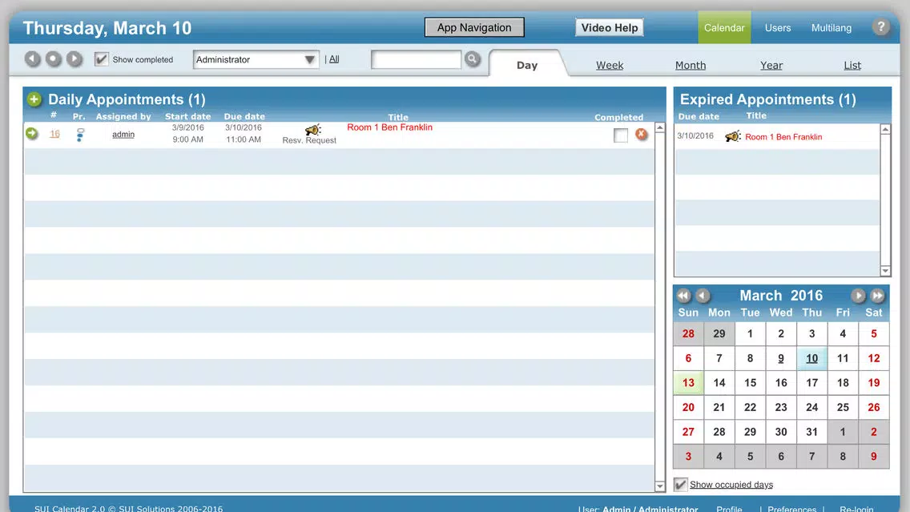Viewport: 910px width, 512px height.
Task: Select March 9 in mini calendar
Action: (x=780, y=358)
